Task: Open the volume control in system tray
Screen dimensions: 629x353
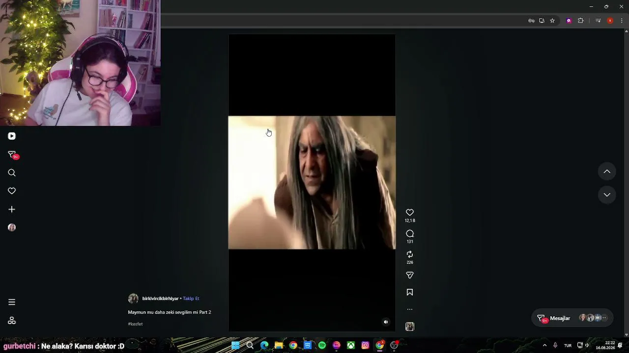Action: tap(587, 345)
